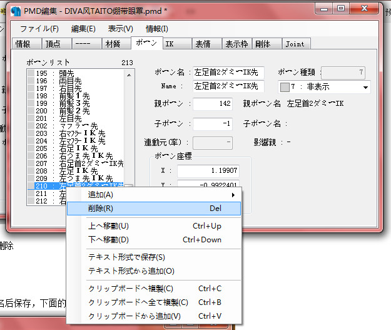This screenshot has height=330, width=391.
Task: Select bone 196 : 両目先
Action: click(76, 81)
